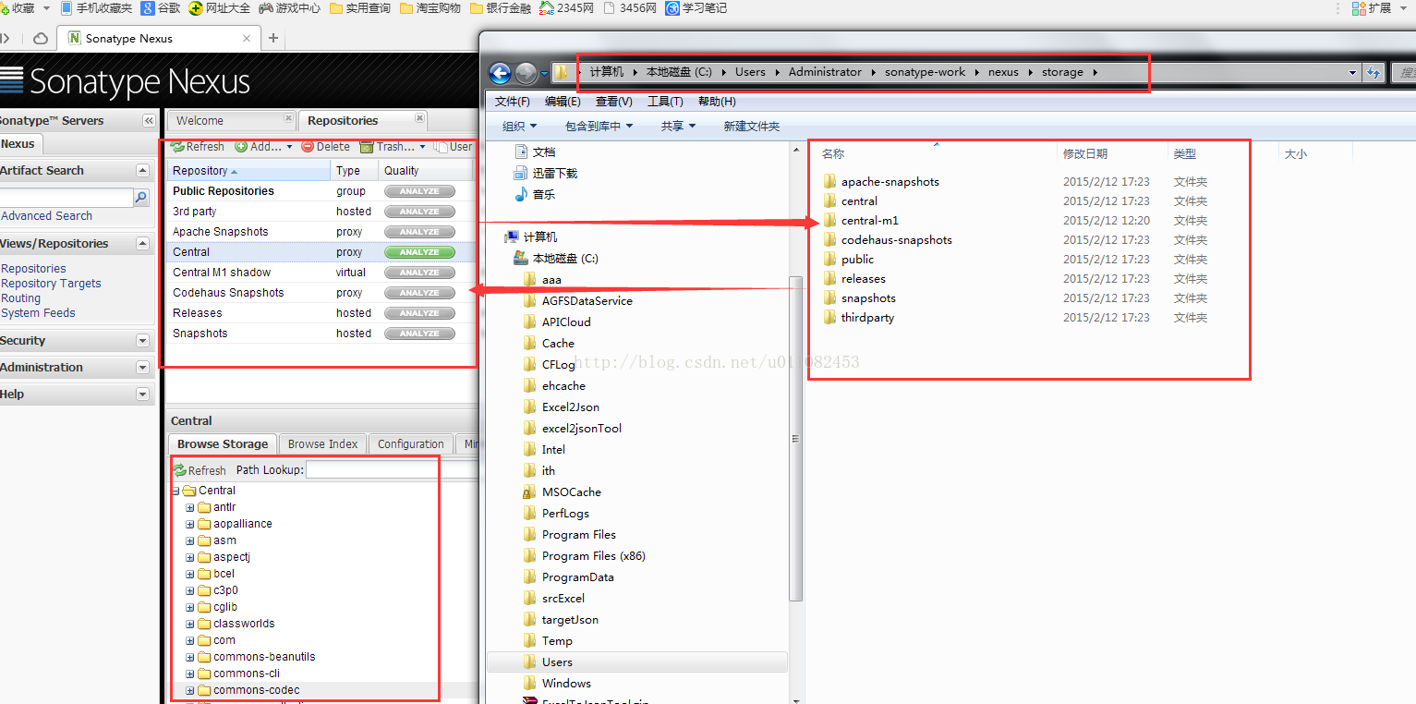The height and width of the screenshot is (704, 1416).
Task: Click the Explorer back navigation button
Action: click(x=500, y=73)
